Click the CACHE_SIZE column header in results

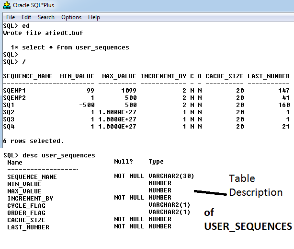[225, 76]
